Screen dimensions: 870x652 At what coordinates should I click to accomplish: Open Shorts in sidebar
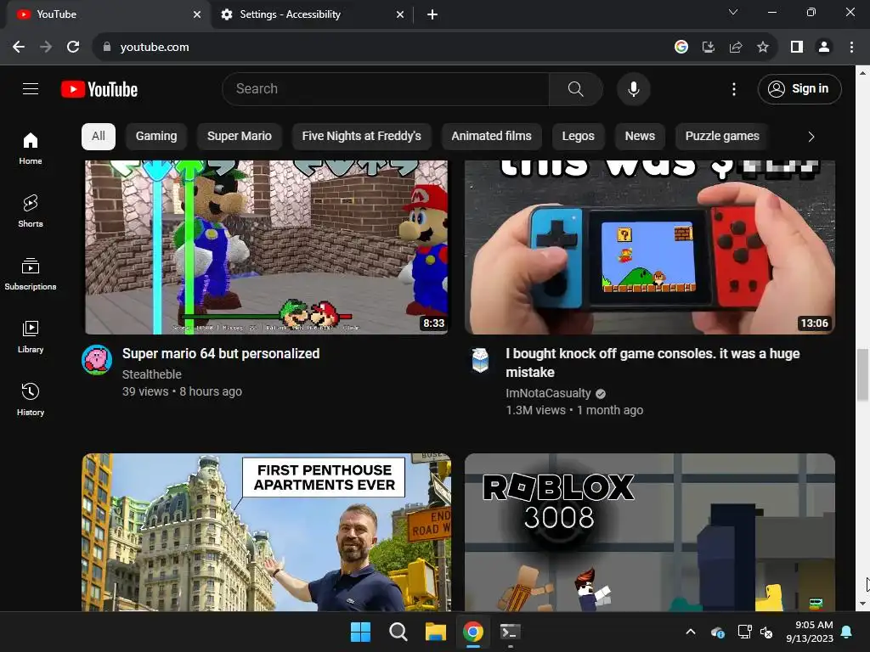click(x=31, y=211)
